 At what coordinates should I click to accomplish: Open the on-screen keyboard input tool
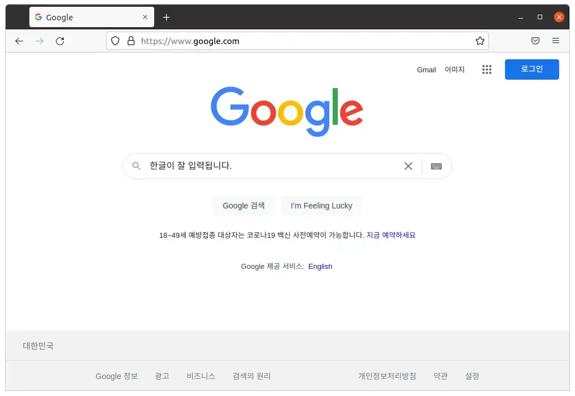pos(437,166)
